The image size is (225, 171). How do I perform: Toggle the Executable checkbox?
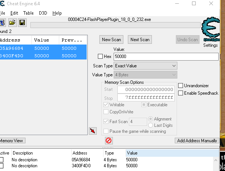pos(144,104)
